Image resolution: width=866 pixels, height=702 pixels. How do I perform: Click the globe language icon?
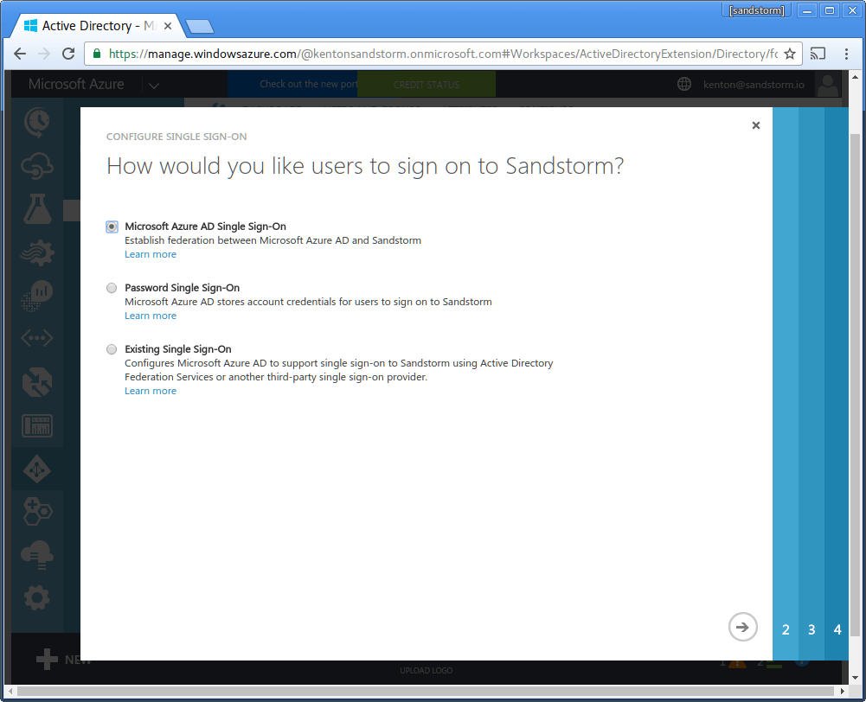pyautogui.click(x=684, y=84)
